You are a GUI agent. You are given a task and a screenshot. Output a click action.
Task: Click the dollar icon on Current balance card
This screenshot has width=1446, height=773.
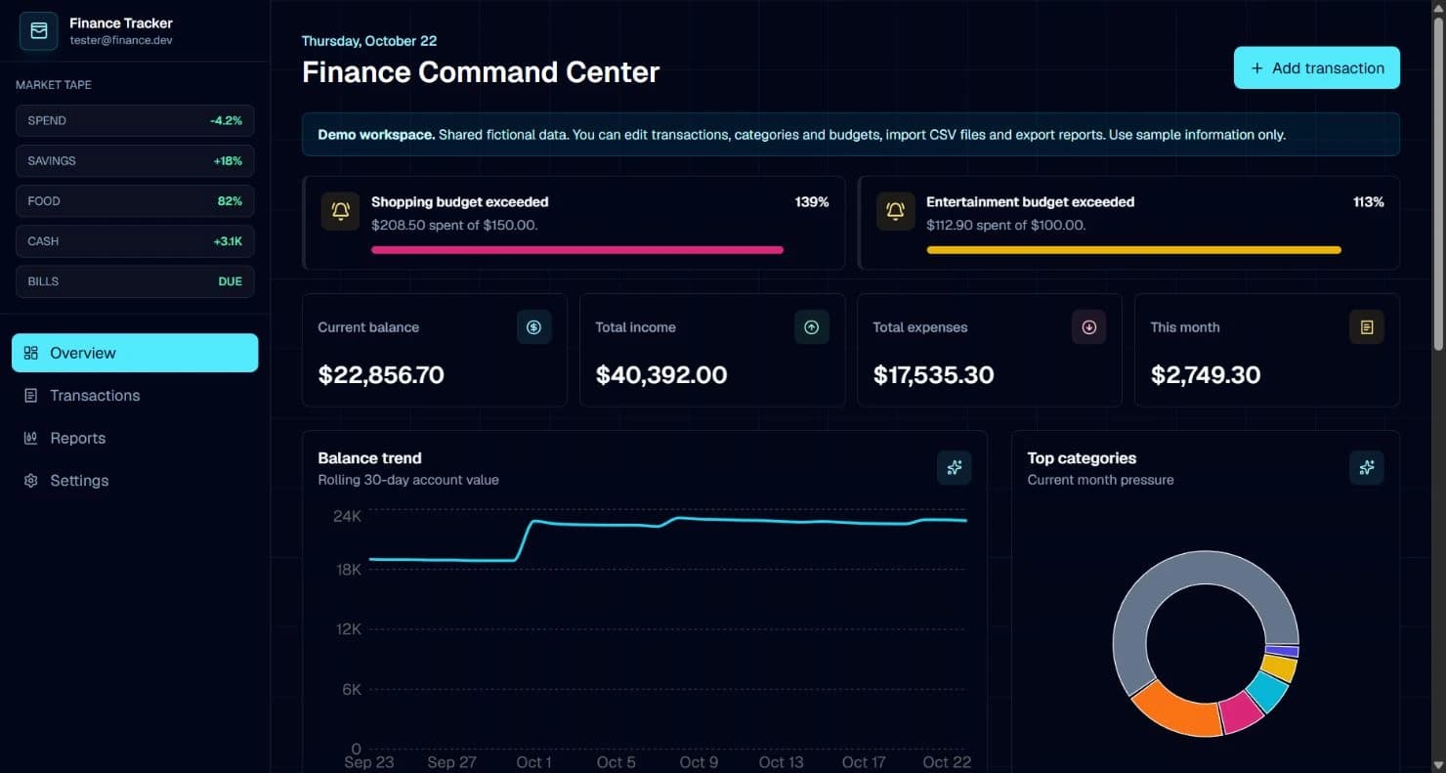click(533, 327)
